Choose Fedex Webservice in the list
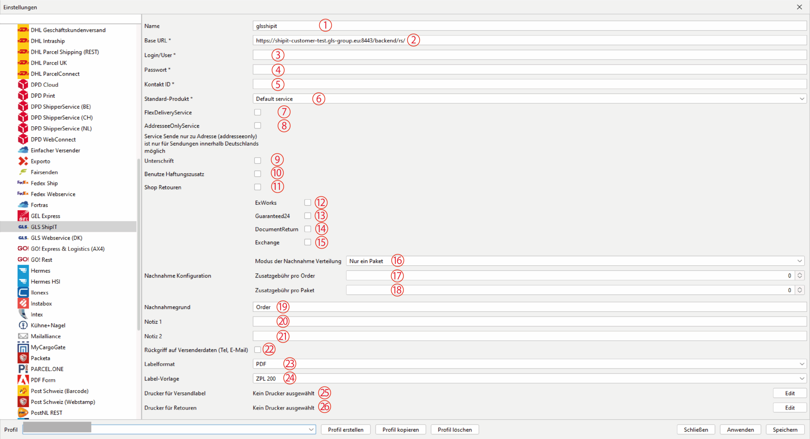Image resolution: width=810 pixels, height=439 pixels. pyautogui.click(x=53, y=194)
